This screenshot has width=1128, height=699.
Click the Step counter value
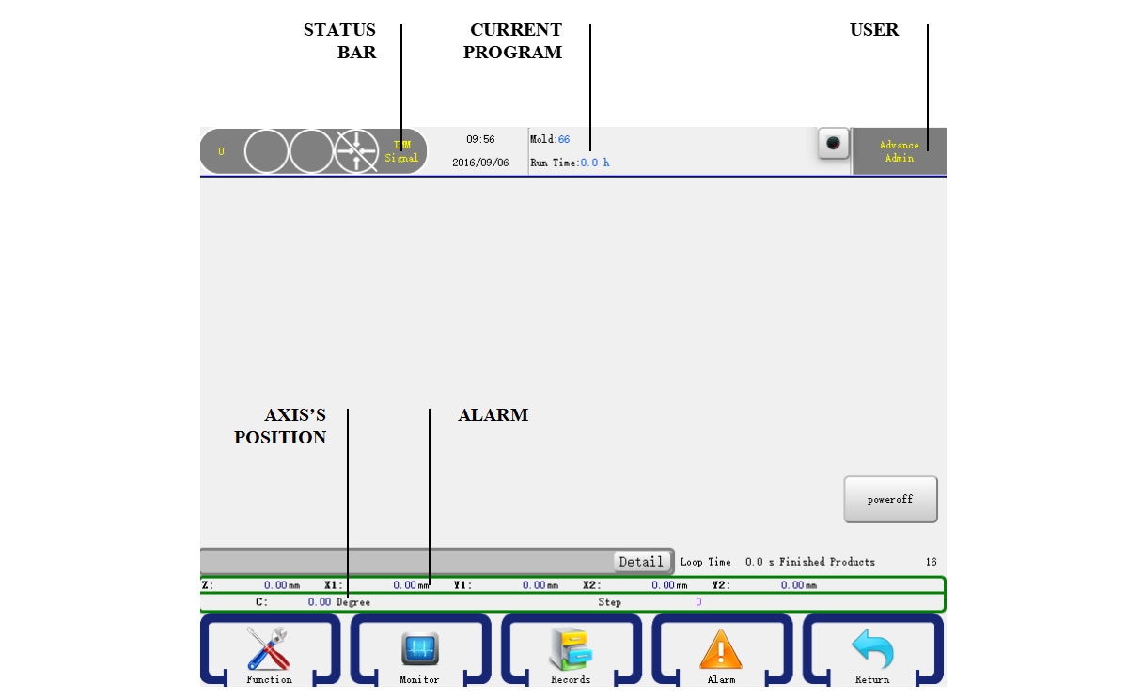pyautogui.click(x=698, y=602)
